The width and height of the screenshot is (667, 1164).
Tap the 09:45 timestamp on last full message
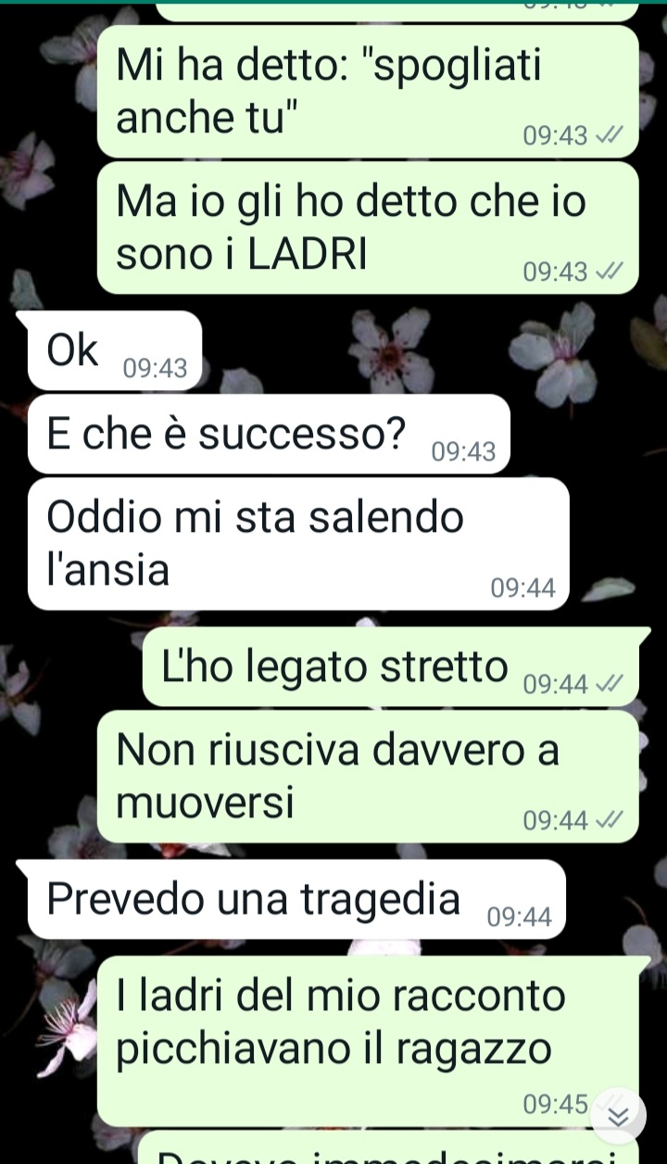pyautogui.click(x=555, y=1105)
